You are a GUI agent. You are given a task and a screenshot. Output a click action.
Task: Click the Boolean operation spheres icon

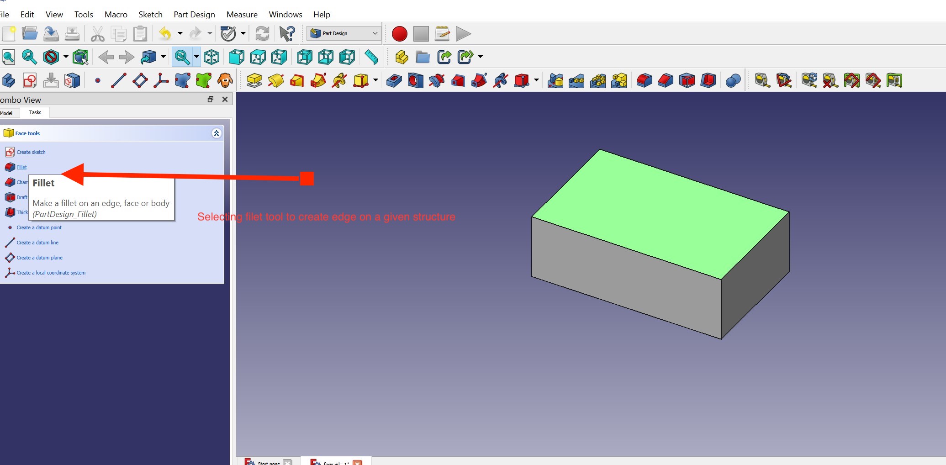click(733, 81)
